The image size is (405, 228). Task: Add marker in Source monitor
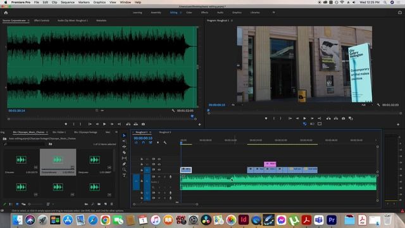coord(66,124)
